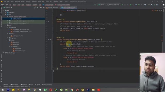Run the app with green play button
The width and height of the screenshot is (165, 92).
click(122, 5)
